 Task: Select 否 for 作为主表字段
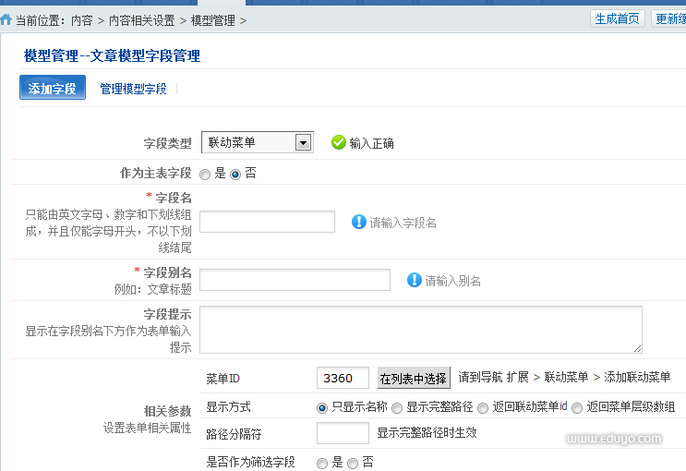coord(235,174)
